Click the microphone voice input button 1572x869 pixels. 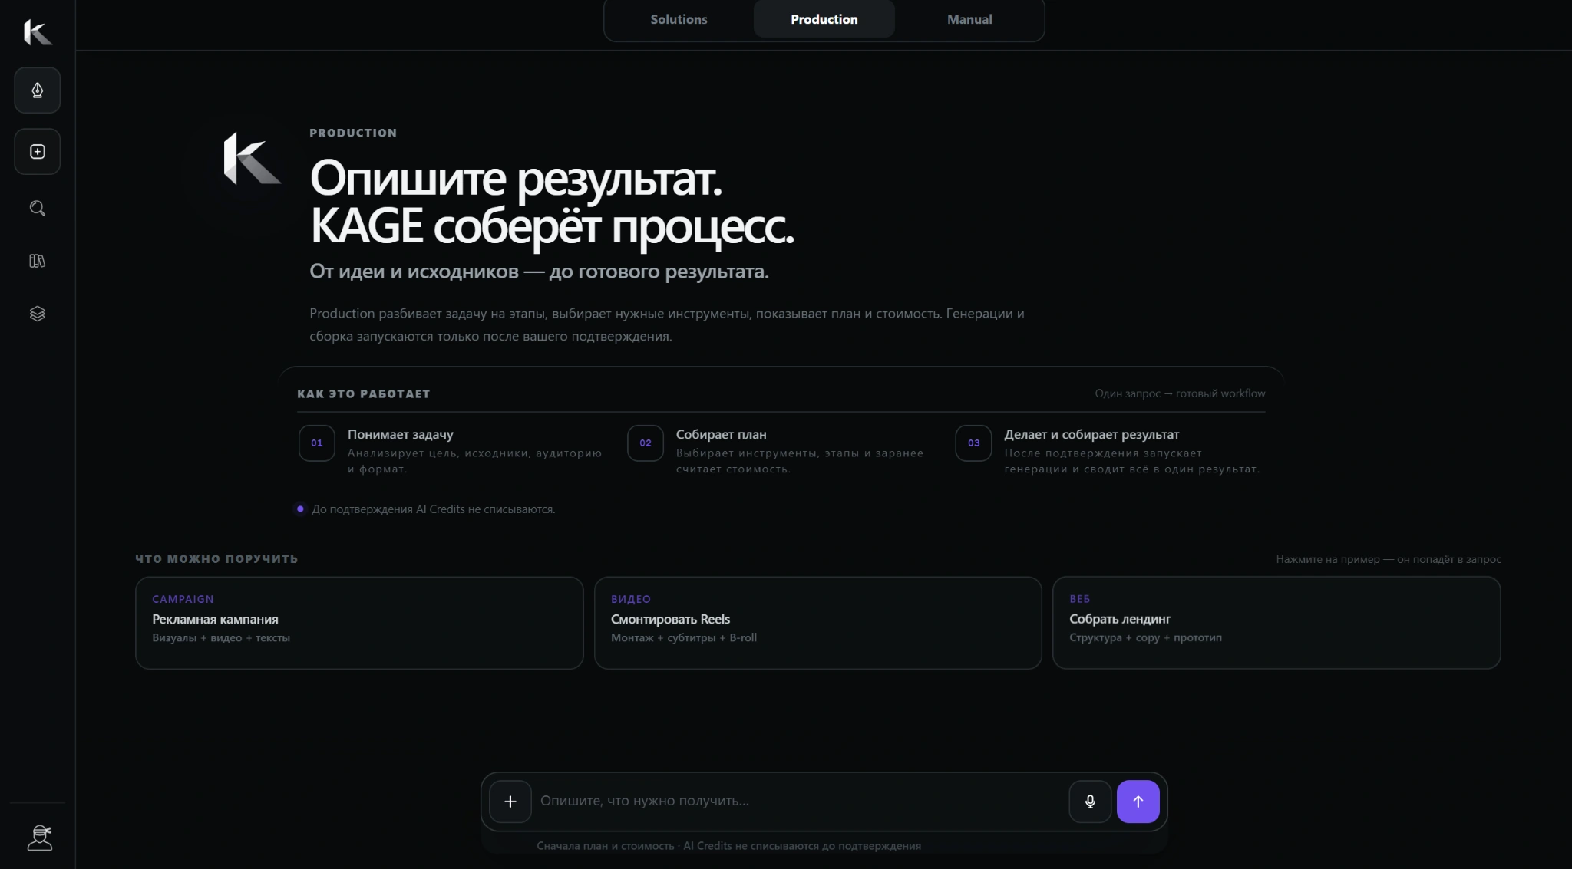point(1090,802)
